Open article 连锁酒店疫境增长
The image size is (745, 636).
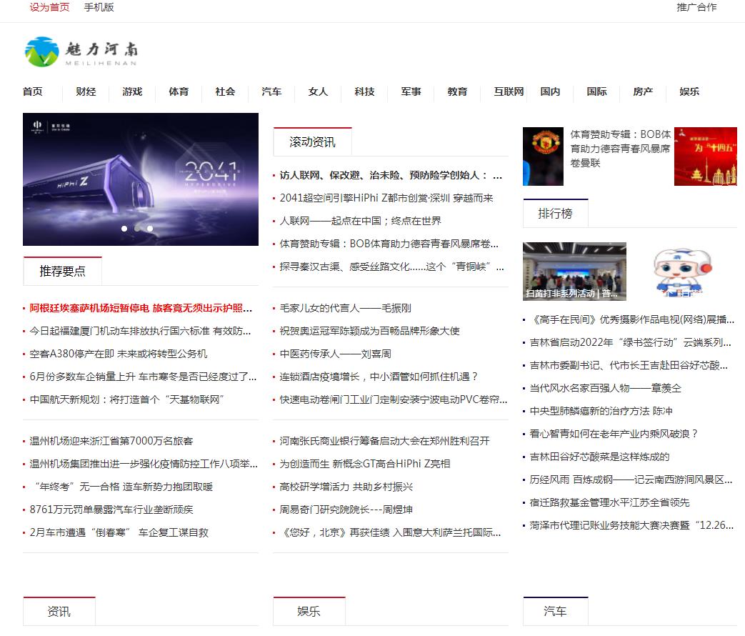click(378, 377)
